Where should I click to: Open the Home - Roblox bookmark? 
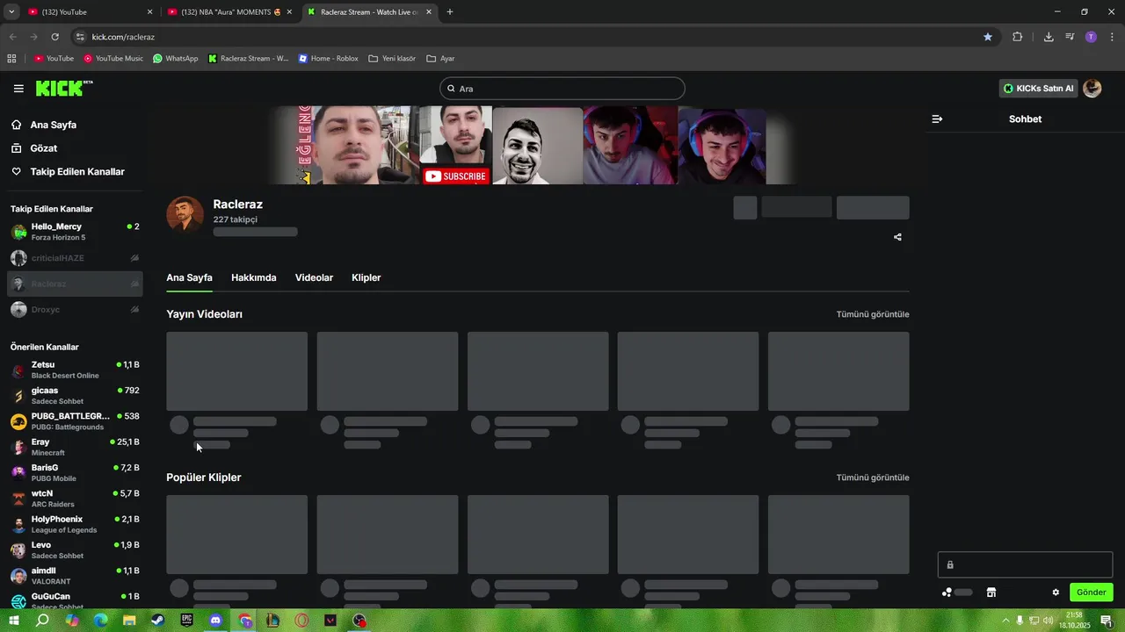(329, 58)
